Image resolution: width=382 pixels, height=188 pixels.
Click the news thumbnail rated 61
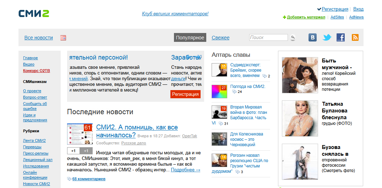(x=80, y=134)
